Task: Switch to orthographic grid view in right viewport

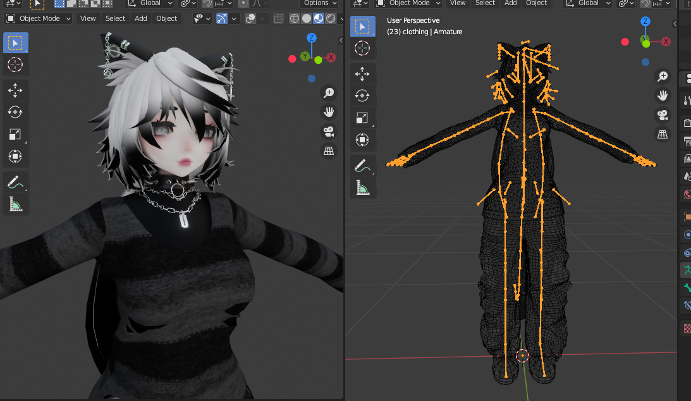Action: 663,134
